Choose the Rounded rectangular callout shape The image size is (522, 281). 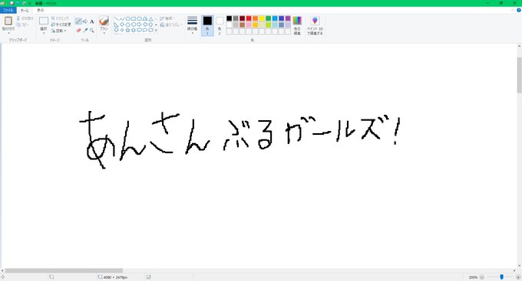pos(139,30)
